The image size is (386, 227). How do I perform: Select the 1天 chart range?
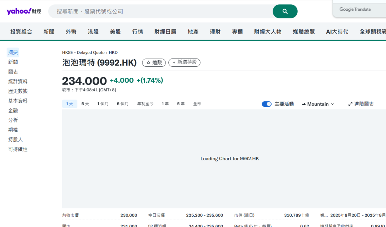click(70, 104)
